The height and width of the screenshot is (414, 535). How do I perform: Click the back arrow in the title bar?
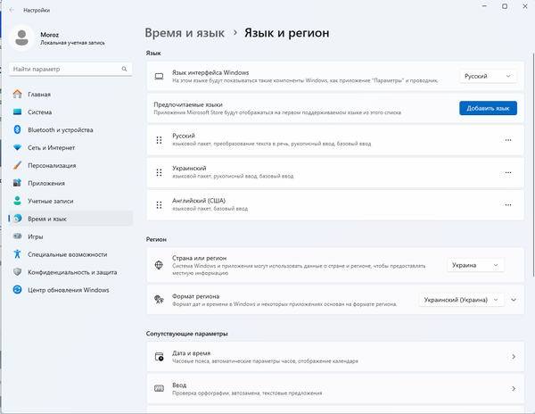point(12,10)
